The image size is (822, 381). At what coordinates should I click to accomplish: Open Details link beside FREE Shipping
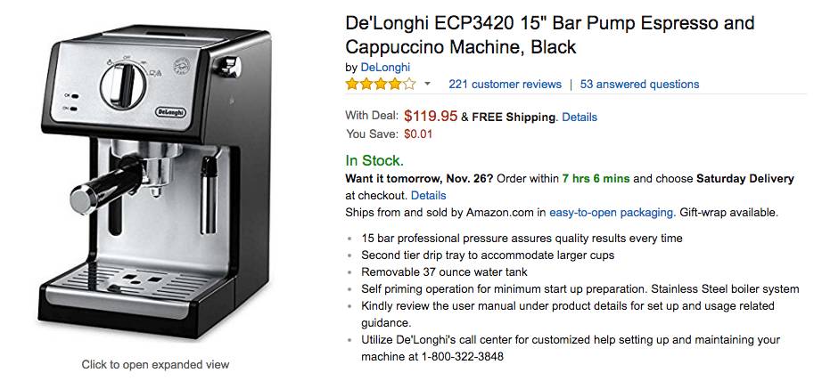click(580, 117)
